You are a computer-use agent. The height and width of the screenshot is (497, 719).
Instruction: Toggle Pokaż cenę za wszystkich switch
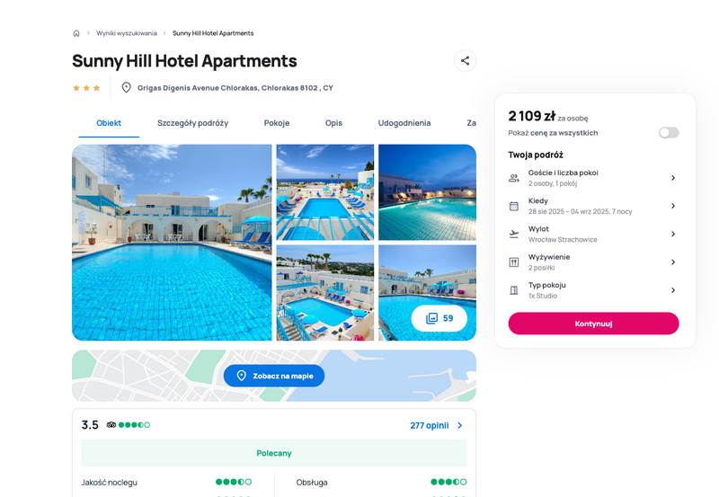point(669,133)
